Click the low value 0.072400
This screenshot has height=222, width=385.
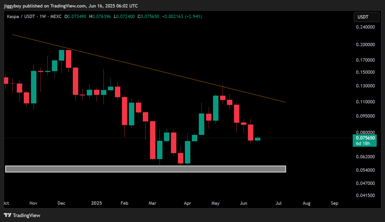click(125, 17)
